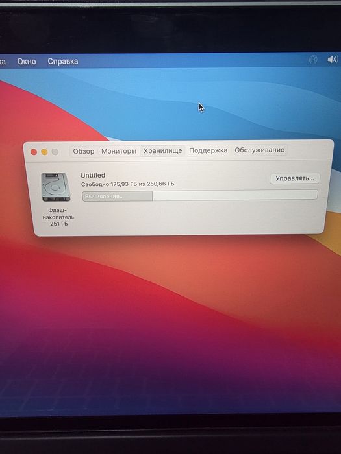This screenshot has width=341, height=454.
Task: Open the Справка menu
Action: pos(62,62)
